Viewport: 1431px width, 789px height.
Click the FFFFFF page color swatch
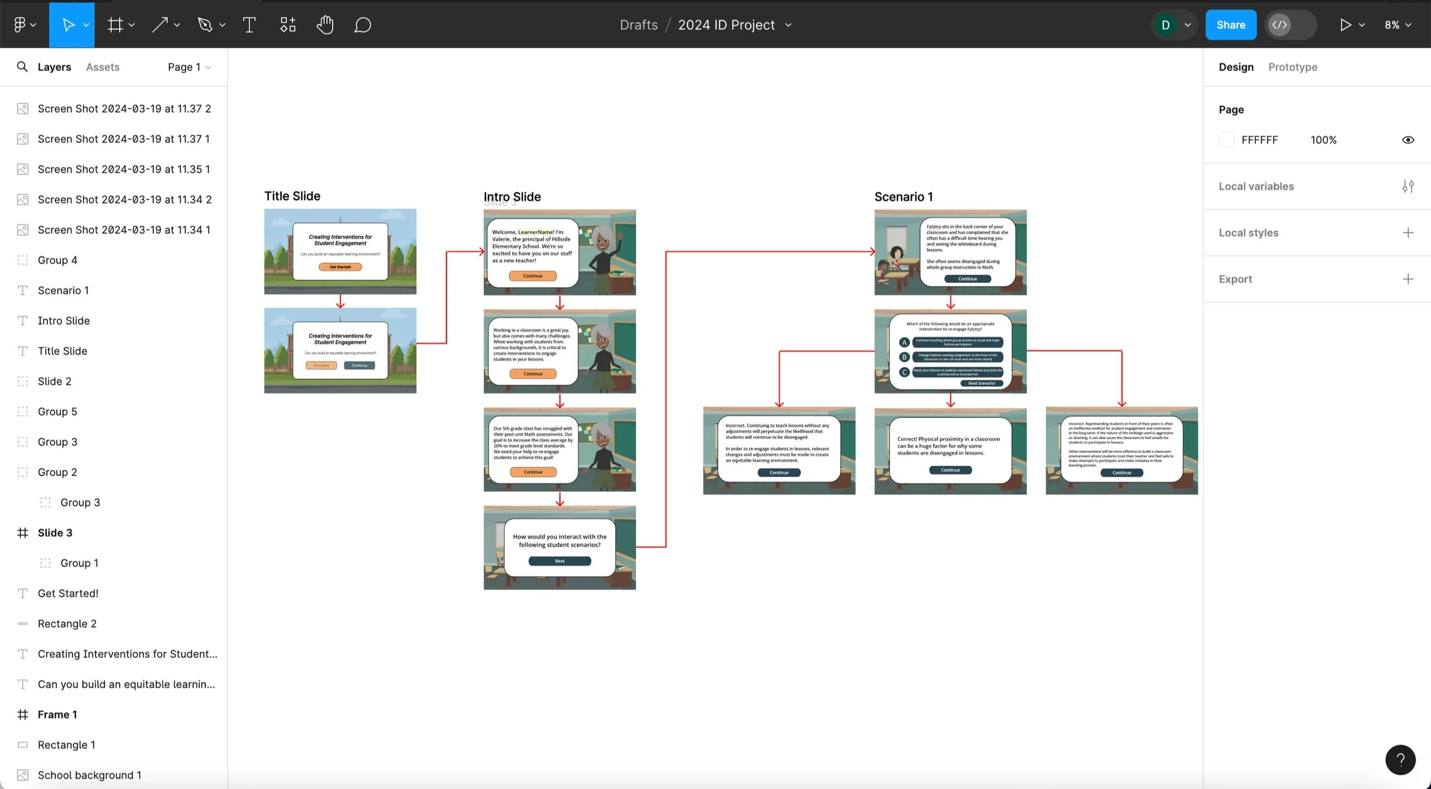pyautogui.click(x=1226, y=140)
